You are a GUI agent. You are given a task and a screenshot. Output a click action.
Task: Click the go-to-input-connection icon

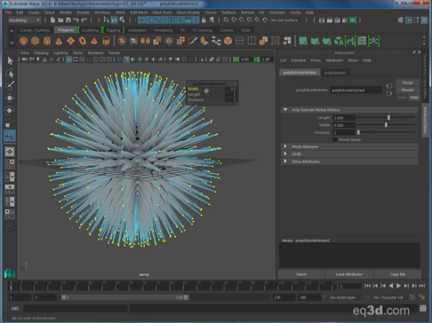pyautogui.click(x=389, y=86)
